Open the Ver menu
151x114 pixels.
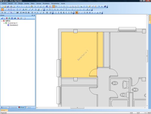(16, 4)
